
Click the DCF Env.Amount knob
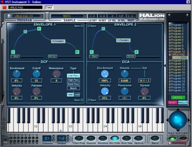[17, 74]
